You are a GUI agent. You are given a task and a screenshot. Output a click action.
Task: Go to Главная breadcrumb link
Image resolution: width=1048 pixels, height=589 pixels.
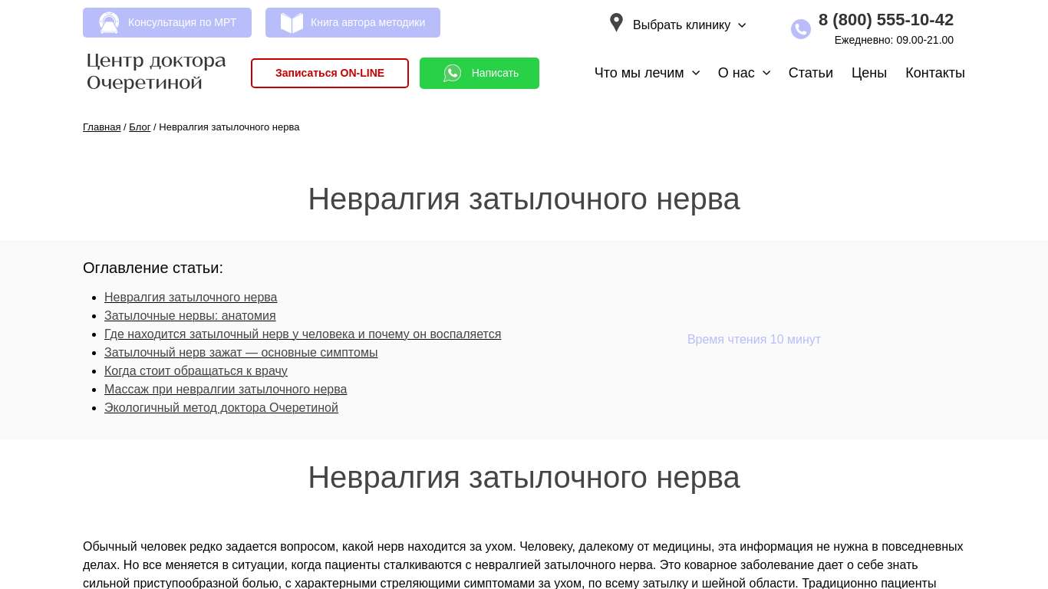pos(101,127)
